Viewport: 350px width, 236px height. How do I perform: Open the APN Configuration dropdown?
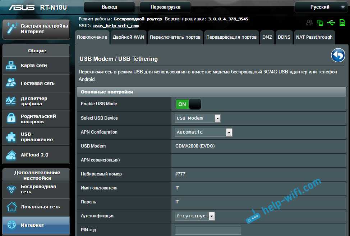(x=204, y=132)
